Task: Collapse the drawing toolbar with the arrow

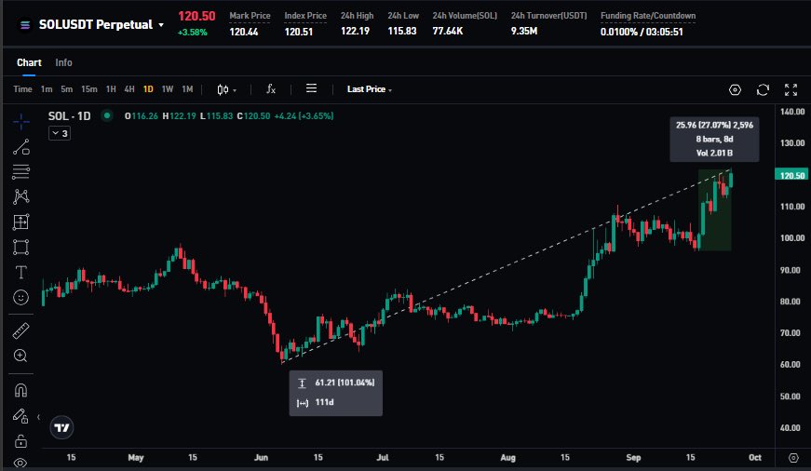Action: pyautogui.click(x=38, y=417)
